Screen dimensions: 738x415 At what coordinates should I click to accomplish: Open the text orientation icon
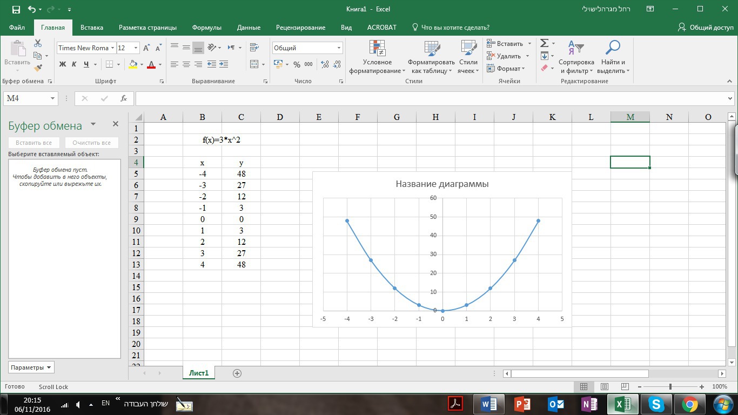point(211,48)
